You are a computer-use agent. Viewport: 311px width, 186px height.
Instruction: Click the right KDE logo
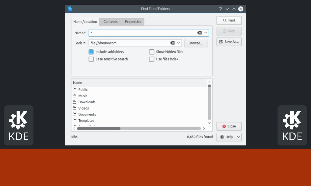tap(292, 125)
